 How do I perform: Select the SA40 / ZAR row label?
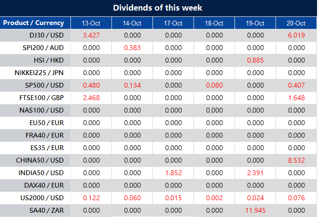pyautogui.click(x=47, y=210)
